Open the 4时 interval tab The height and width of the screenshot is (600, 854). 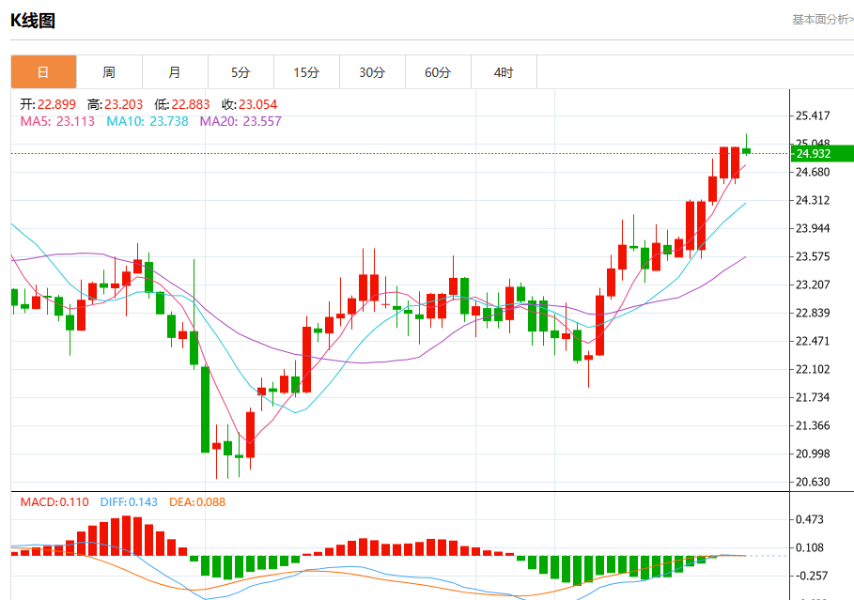(x=504, y=72)
